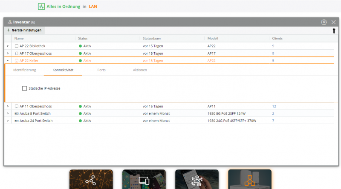Expand the AP 22 Bibliothek row

tap(8, 46)
